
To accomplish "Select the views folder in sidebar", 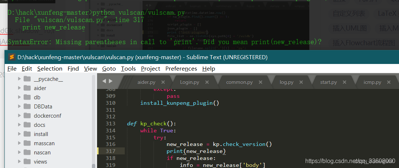I will [x=41, y=161].
